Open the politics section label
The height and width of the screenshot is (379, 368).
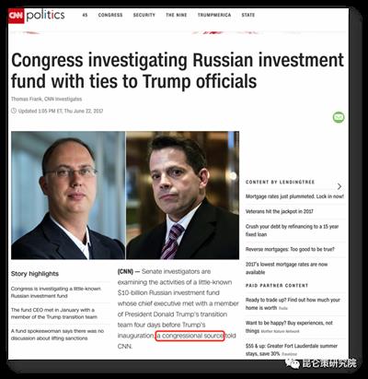(45, 15)
